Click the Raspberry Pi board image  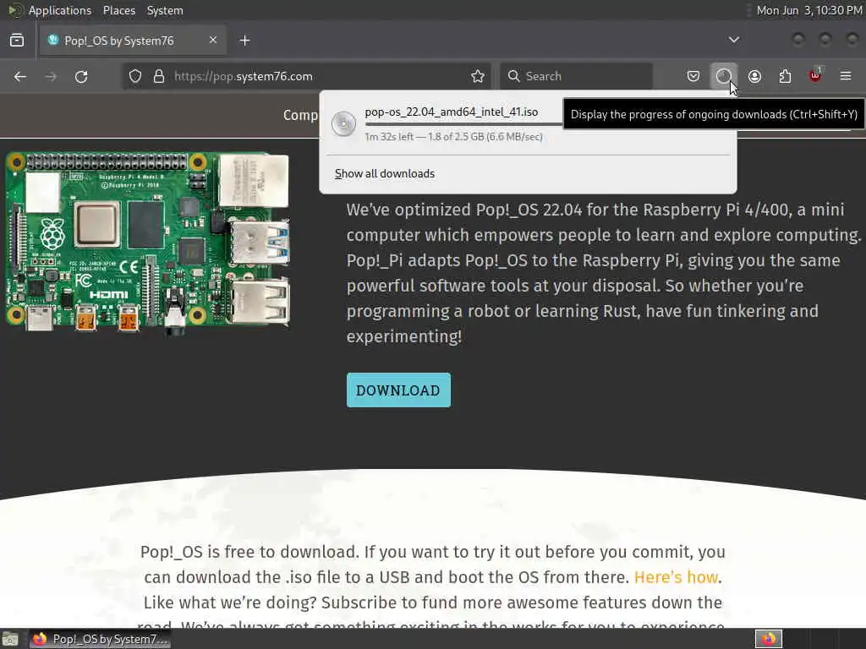click(x=148, y=243)
